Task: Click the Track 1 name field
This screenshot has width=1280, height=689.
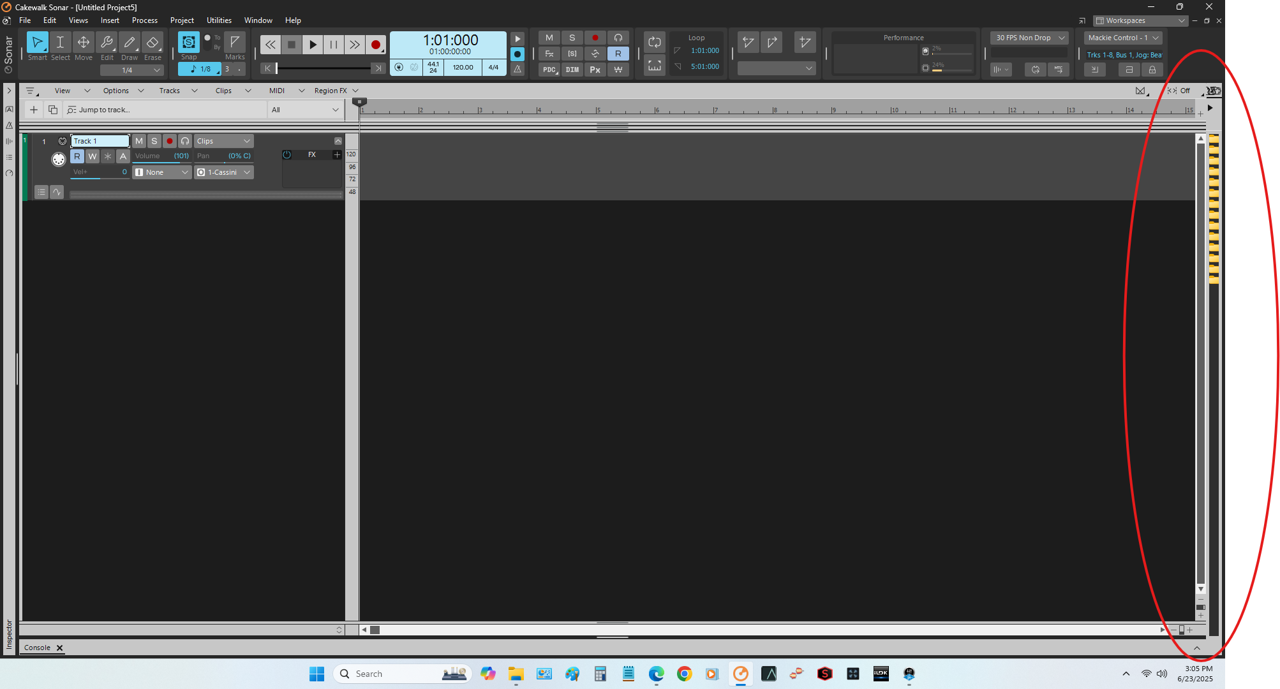Action: [100, 141]
